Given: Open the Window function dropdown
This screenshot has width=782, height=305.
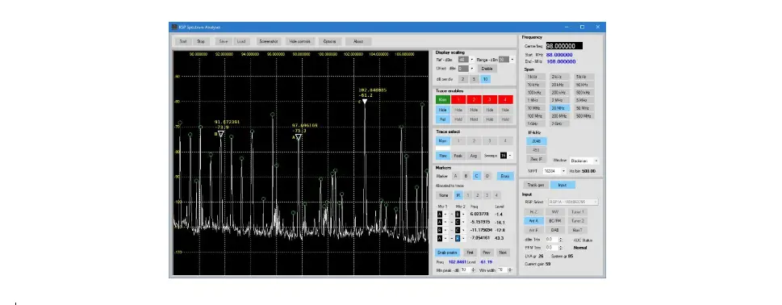Looking at the screenshot, I should (596, 161).
